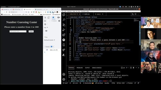Toggle live expression eye icon in DevTools
Viewport: 161px width, 90px height.
coord(46,31)
